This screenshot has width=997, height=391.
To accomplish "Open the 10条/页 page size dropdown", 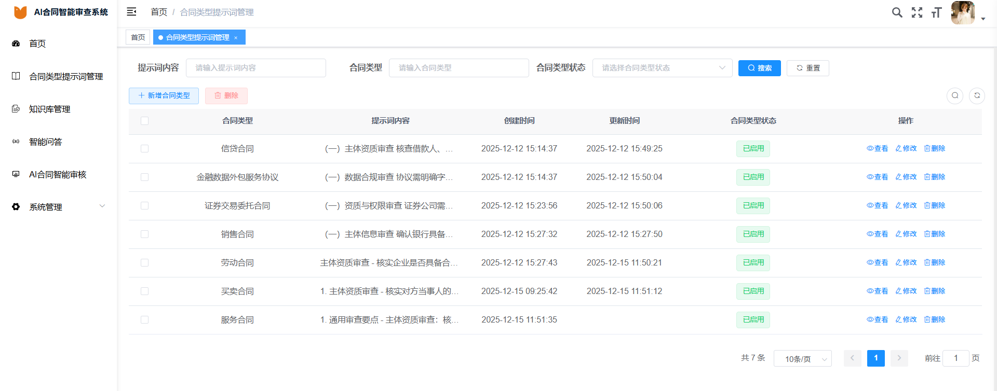I will point(803,359).
